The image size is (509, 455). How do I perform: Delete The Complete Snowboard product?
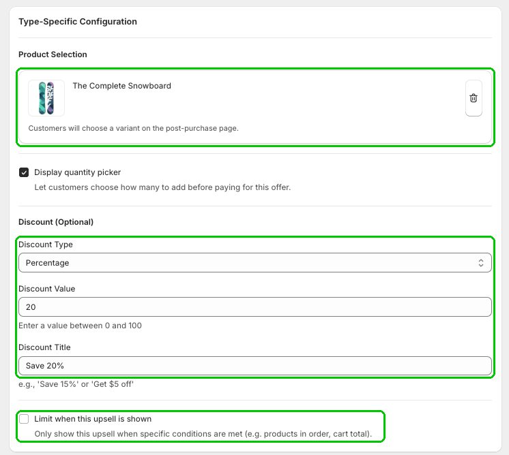pyautogui.click(x=474, y=98)
